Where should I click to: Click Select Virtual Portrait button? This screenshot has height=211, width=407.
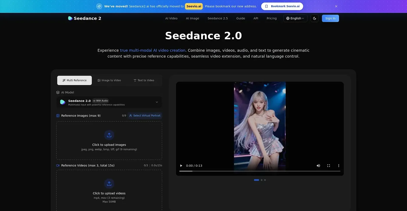click(145, 115)
